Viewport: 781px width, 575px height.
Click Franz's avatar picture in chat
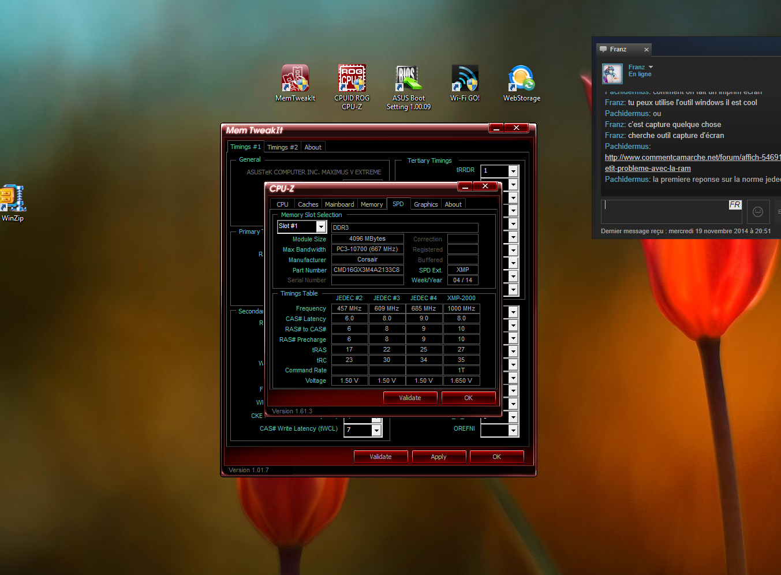pos(612,74)
